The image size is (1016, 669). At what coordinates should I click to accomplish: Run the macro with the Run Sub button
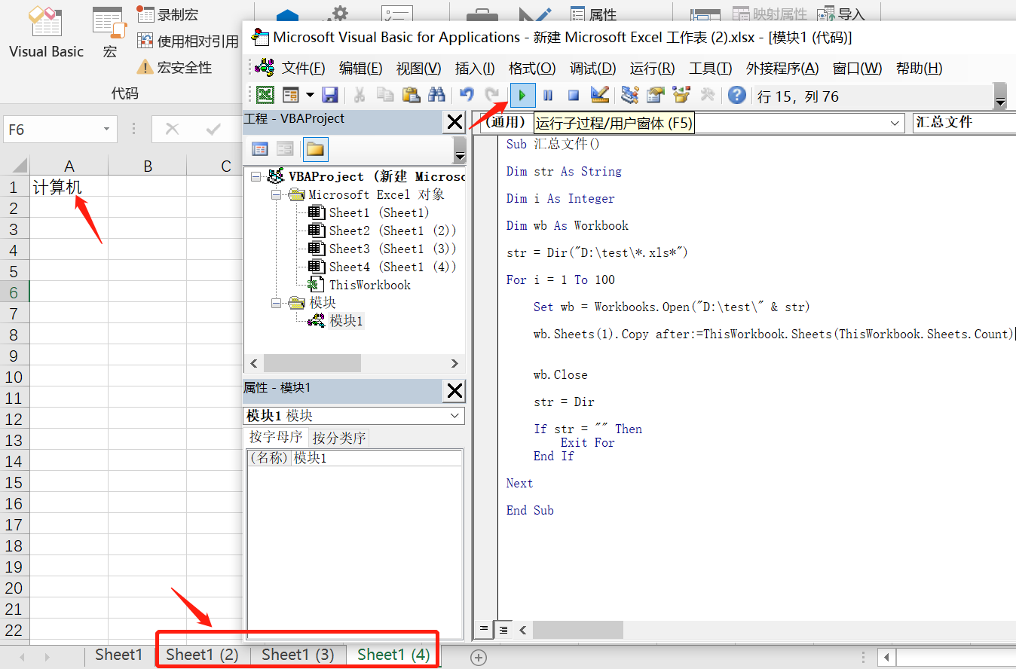point(522,95)
